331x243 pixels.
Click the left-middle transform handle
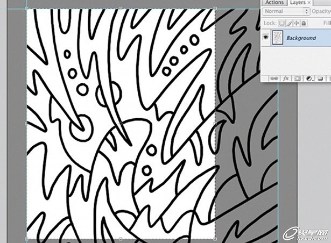(26, 124)
